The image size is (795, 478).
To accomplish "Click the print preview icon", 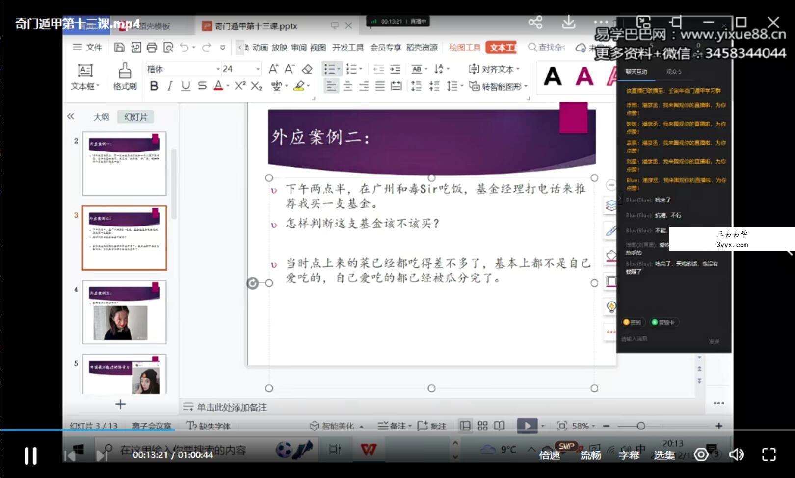I will 168,47.
